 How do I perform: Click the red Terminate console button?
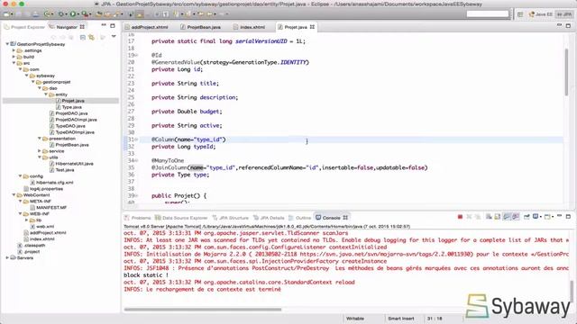tap(460, 217)
